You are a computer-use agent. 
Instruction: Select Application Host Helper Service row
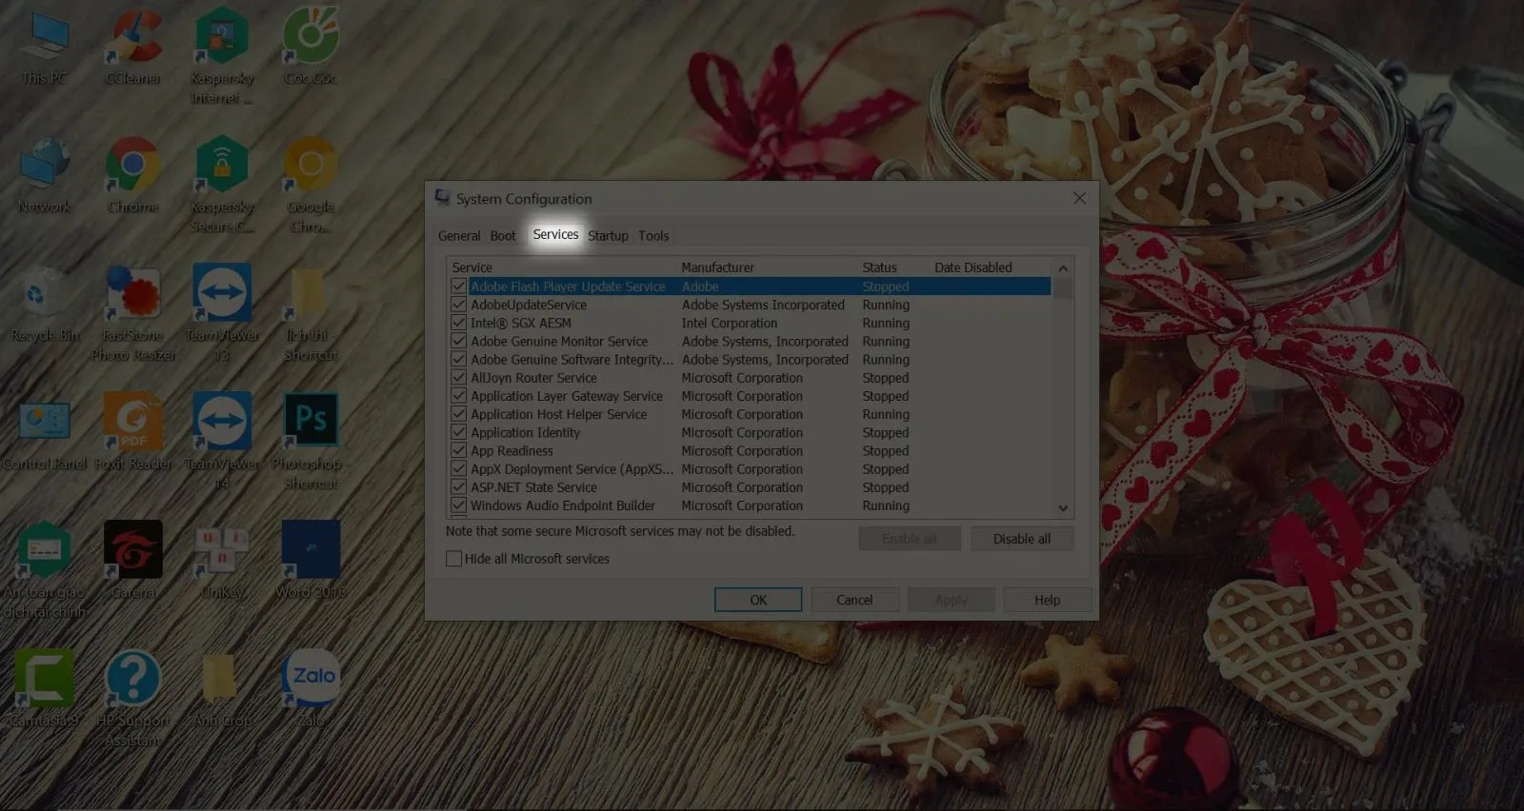(x=750, y=414)
